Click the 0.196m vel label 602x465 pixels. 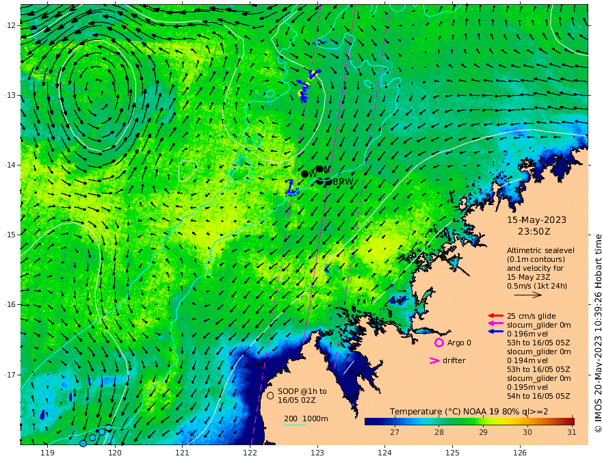(x=527, y=334)
